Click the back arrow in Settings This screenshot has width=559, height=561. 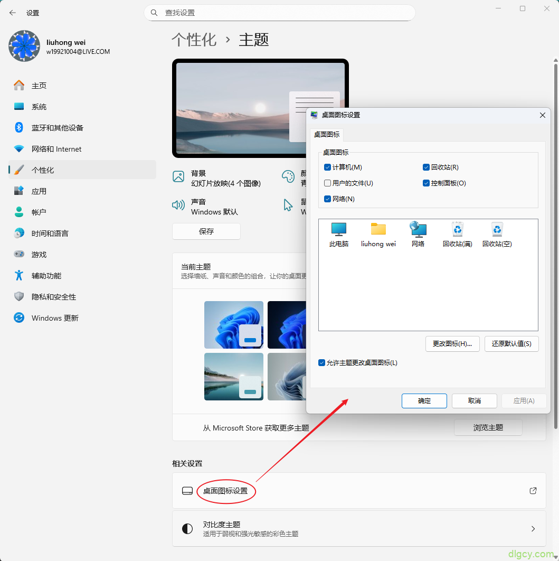click(13, 13)
